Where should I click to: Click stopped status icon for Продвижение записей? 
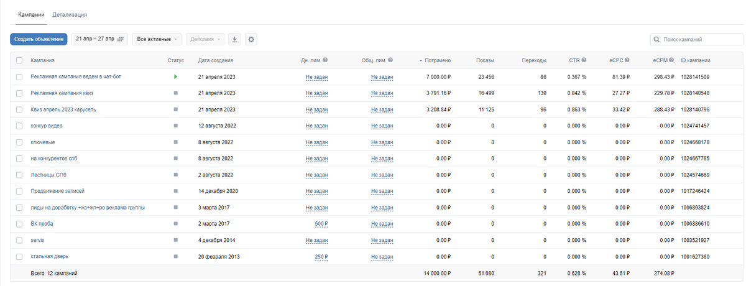176,191
